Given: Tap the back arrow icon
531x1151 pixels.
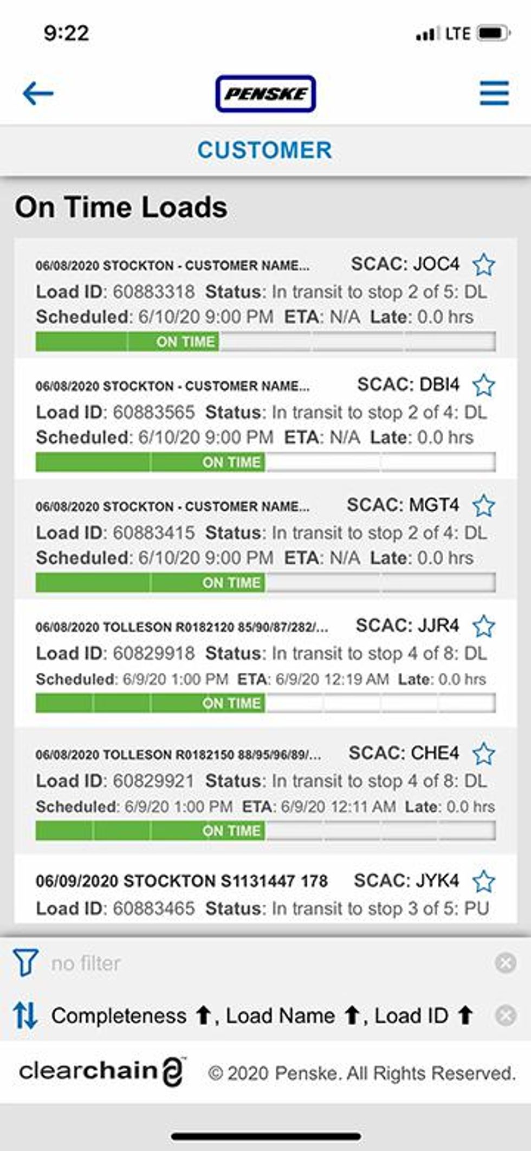Looking at the screenshot, I should pos(38,93).
